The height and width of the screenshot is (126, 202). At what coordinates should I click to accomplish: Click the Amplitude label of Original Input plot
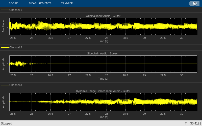[3, 26]
